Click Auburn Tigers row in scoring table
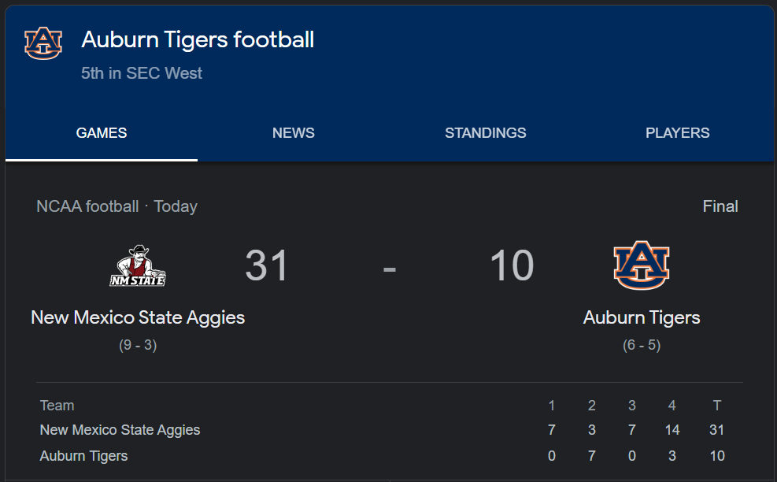Viewport: 777px width, 482px height. (x=84, y=456)
